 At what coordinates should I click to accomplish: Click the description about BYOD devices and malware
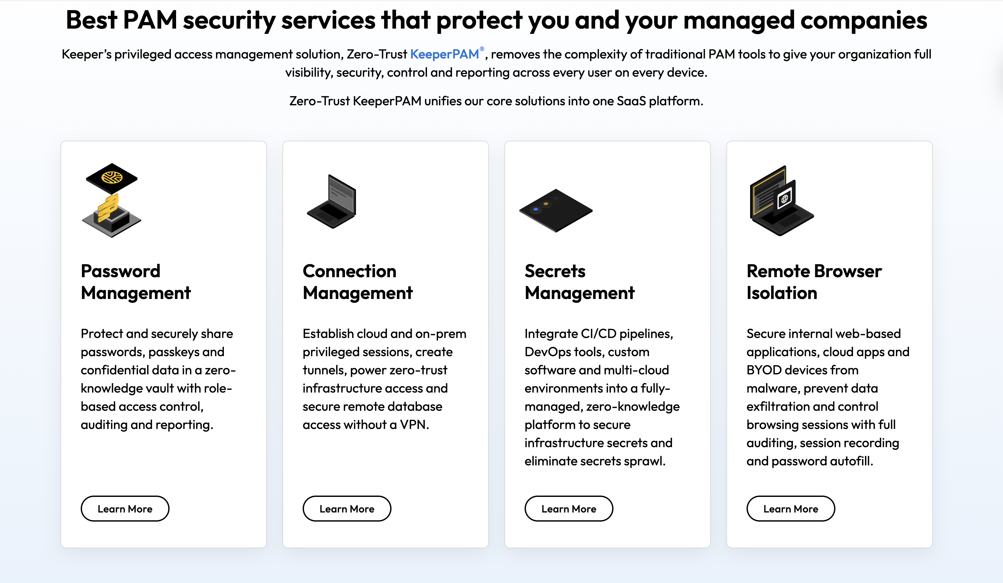click(828, 397)
